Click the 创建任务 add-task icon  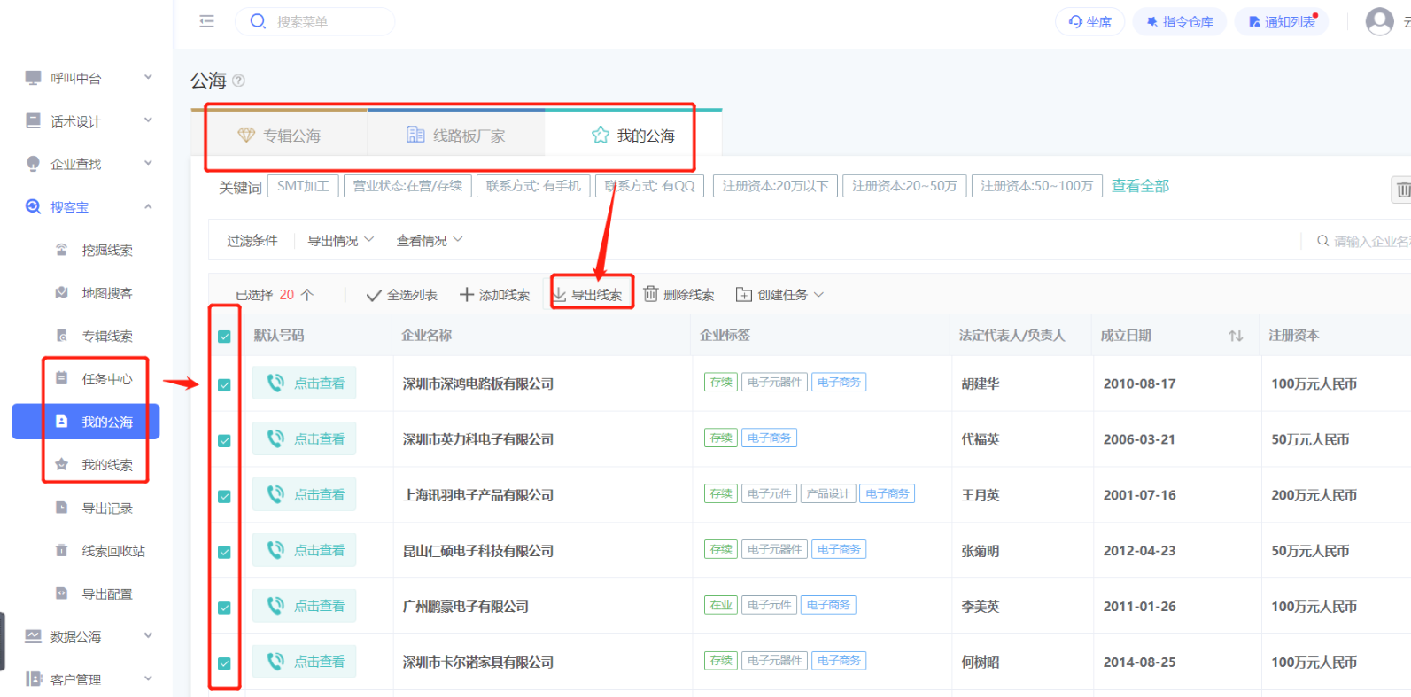[x=744, y=295]
